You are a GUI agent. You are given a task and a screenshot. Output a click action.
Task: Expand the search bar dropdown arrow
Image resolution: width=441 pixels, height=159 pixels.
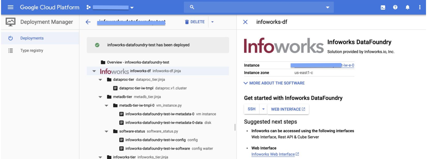(x=328, y=8)
